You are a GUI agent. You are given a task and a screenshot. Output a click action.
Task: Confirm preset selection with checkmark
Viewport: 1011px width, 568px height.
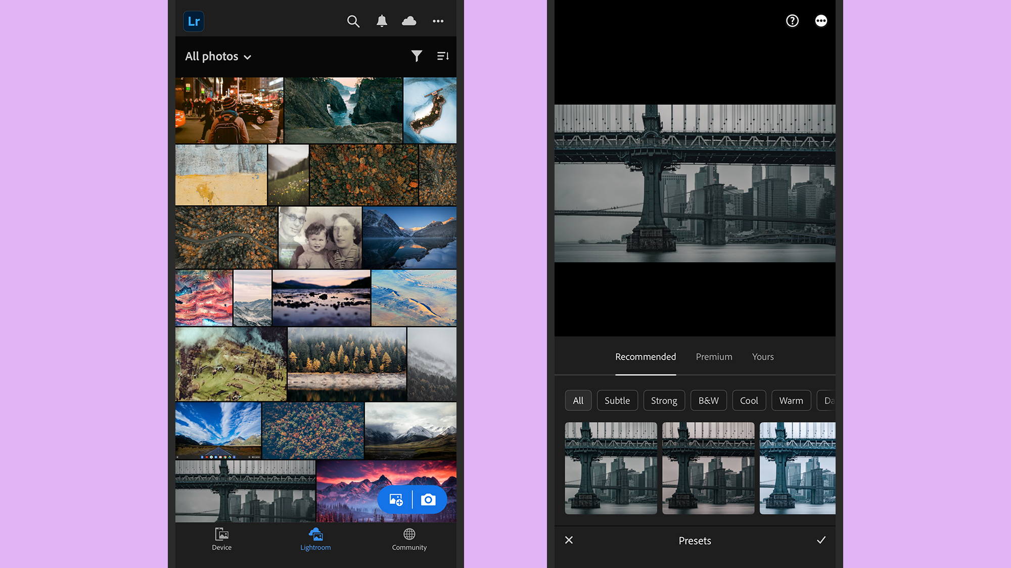[821, 540]
